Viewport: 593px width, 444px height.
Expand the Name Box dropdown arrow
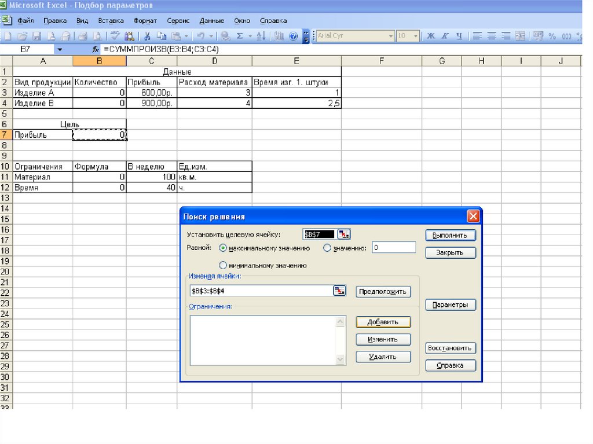tap(60, 50)
